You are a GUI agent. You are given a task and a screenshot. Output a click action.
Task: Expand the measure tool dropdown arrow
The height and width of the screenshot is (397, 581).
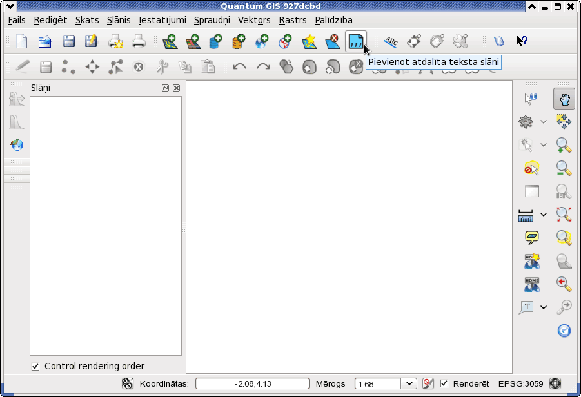point(543,215)
